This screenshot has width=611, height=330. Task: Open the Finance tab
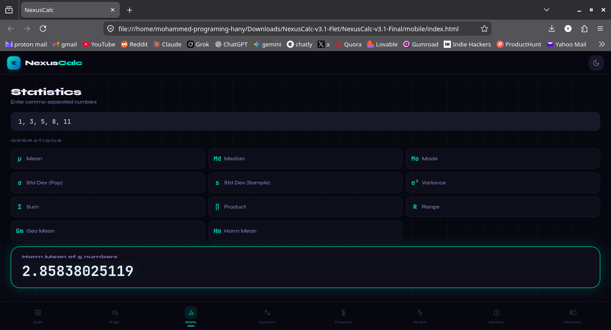point(344,316)
